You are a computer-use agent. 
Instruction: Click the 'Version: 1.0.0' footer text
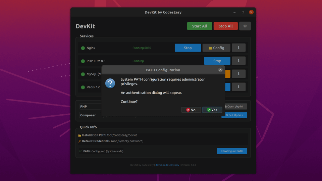(x=188, y=165)
